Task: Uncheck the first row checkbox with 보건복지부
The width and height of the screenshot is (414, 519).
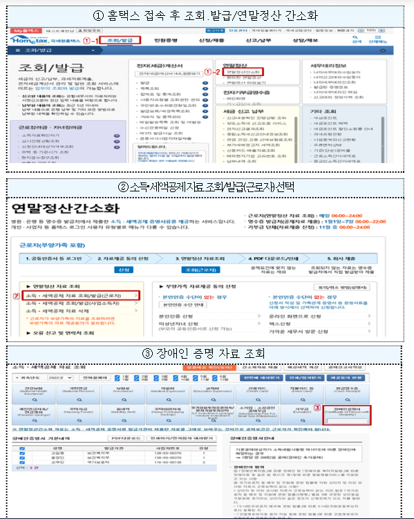Action: point(22,453)
